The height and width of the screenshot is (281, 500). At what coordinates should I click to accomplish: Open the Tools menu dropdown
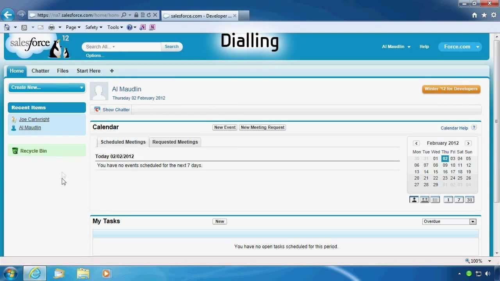pos(115,27)
